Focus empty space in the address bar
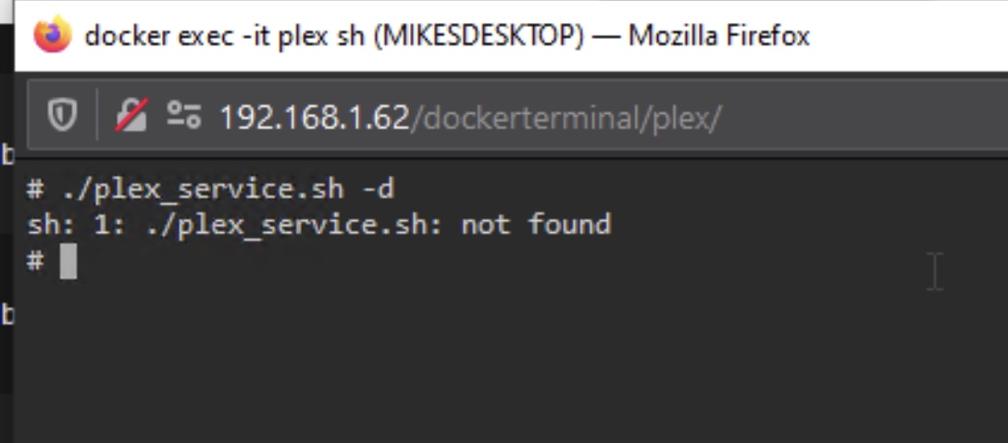Image resolution: width=1008 pixels, height=443 pixels. (x=862, y=117)
